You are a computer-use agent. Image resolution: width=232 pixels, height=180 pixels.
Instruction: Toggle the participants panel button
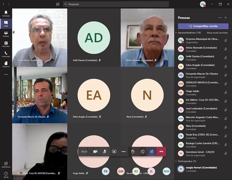point(152,152)
